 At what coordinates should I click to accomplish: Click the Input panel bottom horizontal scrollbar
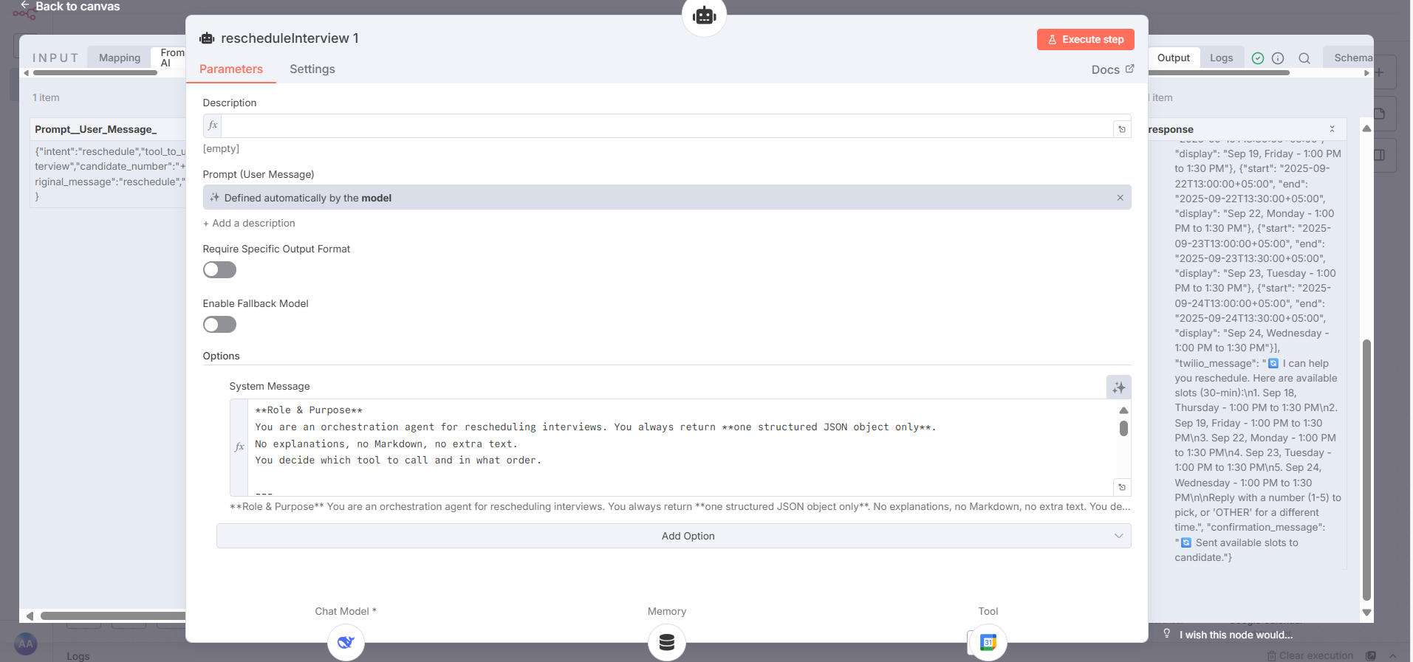[x=113, y=616]
